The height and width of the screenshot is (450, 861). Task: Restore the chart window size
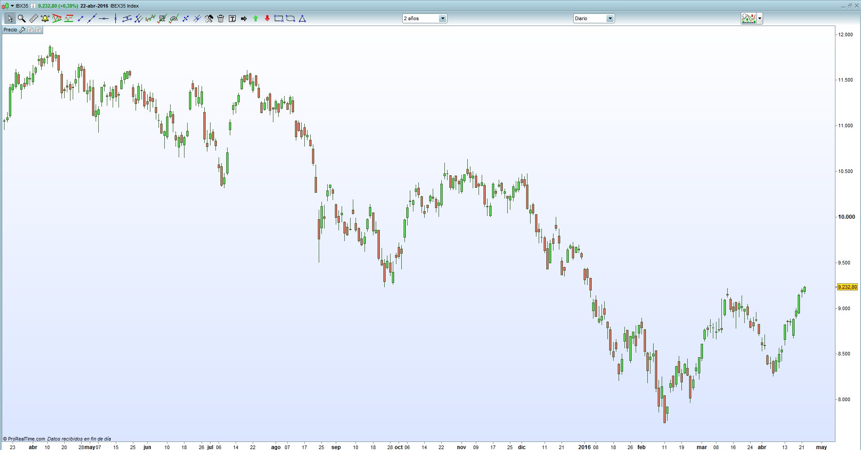[850, 6]
